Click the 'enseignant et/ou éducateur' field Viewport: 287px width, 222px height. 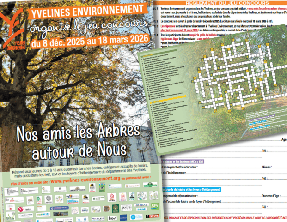pyautogui.click(x=210, y=167)
